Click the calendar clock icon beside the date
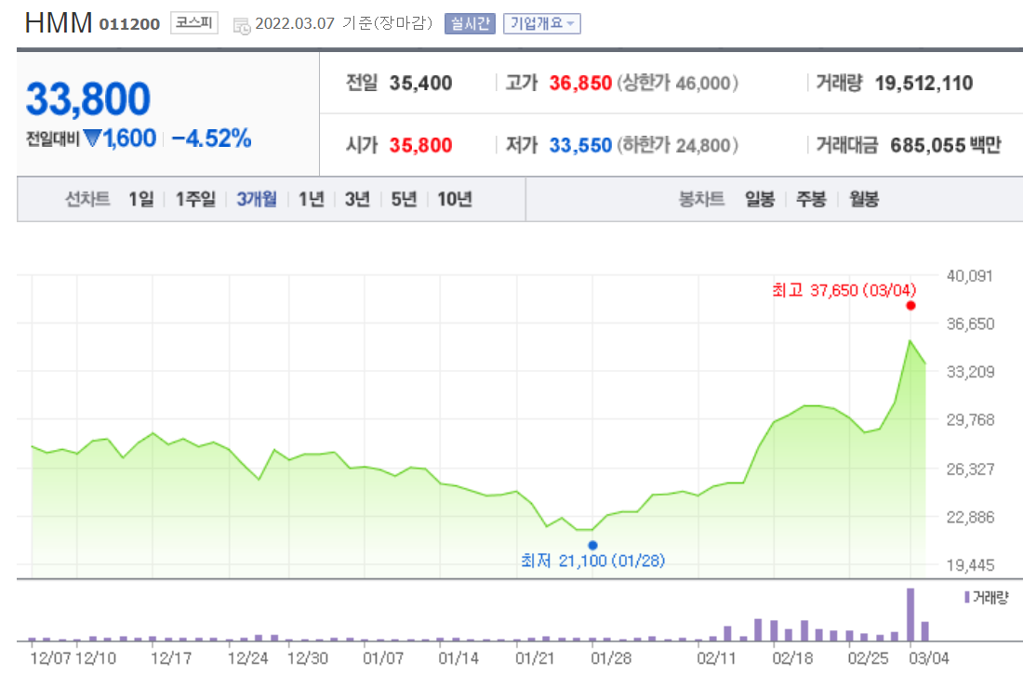This screenshot has height=687, width=1023. [242, 26]
